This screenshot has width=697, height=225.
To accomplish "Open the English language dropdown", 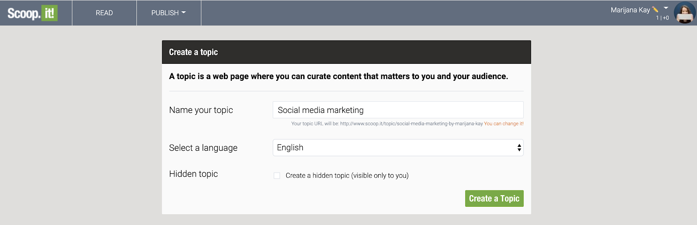I will tap(398, 148).
